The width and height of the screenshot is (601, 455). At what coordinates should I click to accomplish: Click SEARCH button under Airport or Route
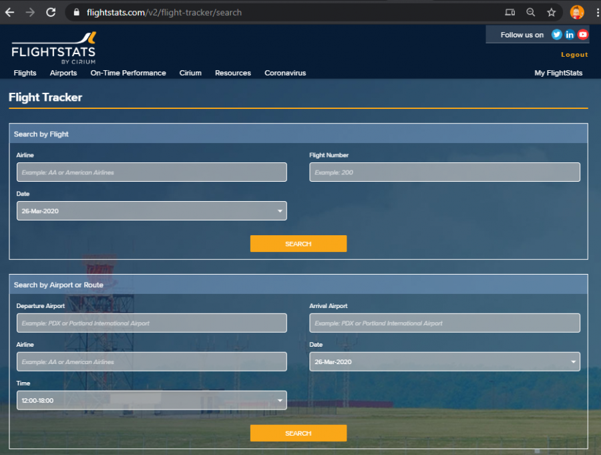coord(298,433)
